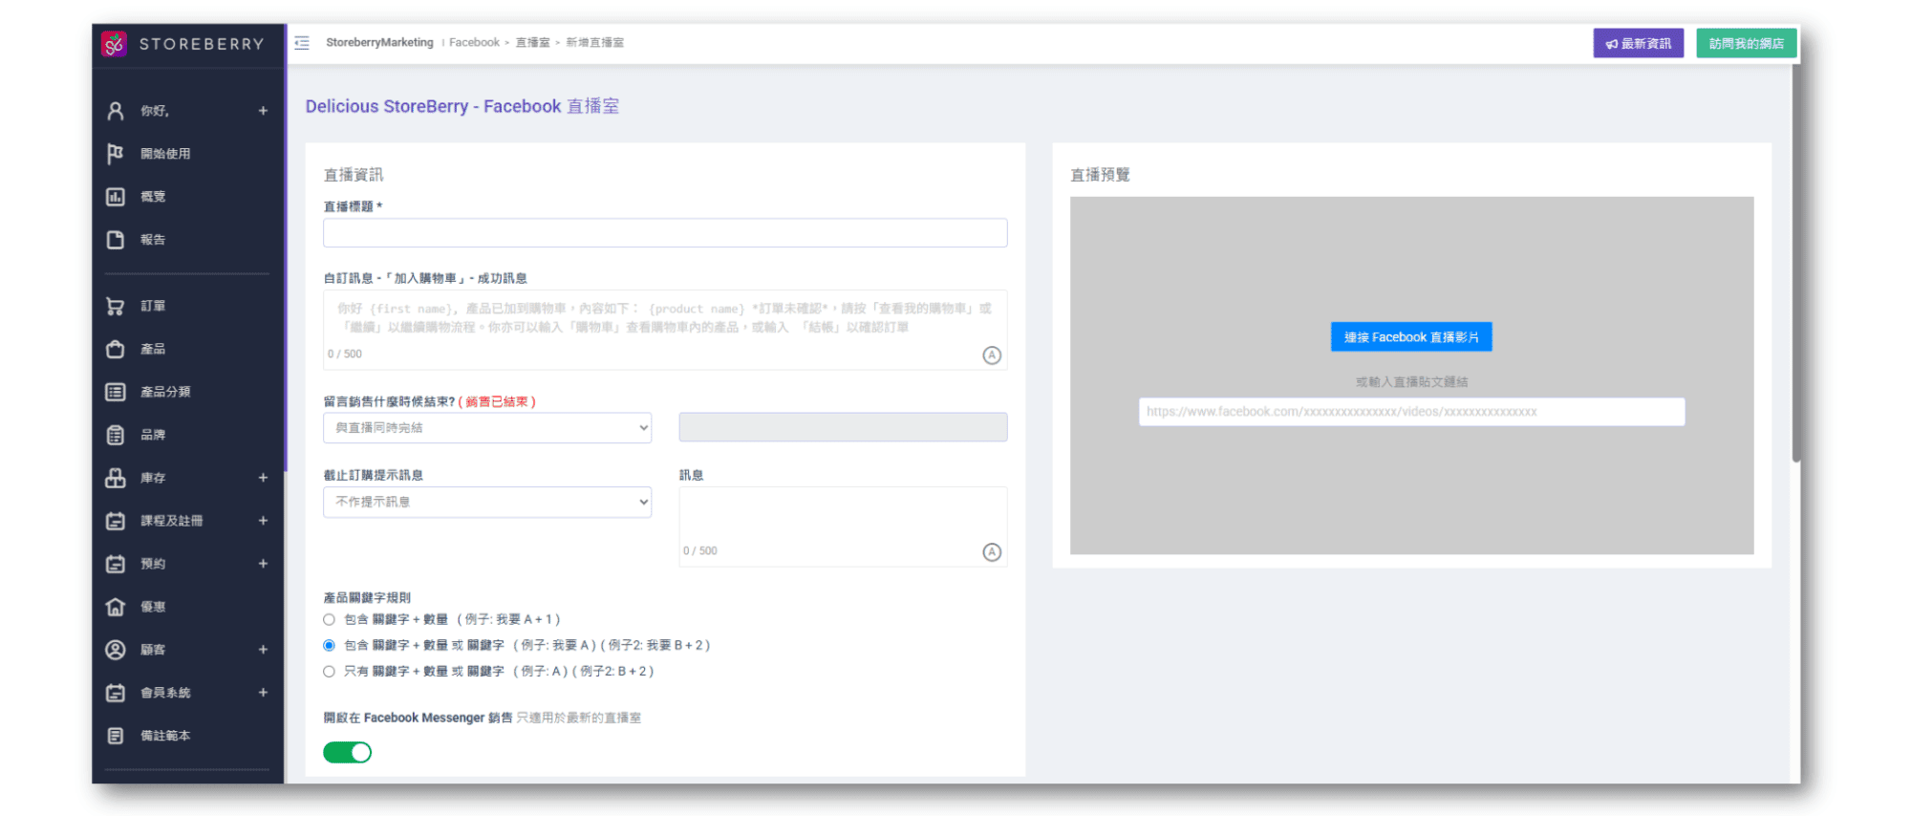Collapse sidebar with menu toggle icon
This screenshot has width=1911, height=816.
point(302,43)
